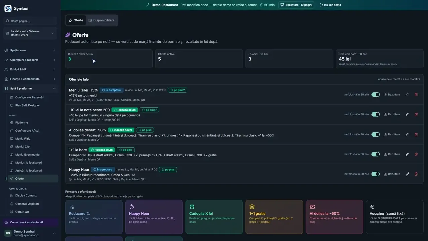This screenshot has width=428, height=241.
Task: Click pencil for -10 lei la nota peste 200
Action: click(407, 114)
